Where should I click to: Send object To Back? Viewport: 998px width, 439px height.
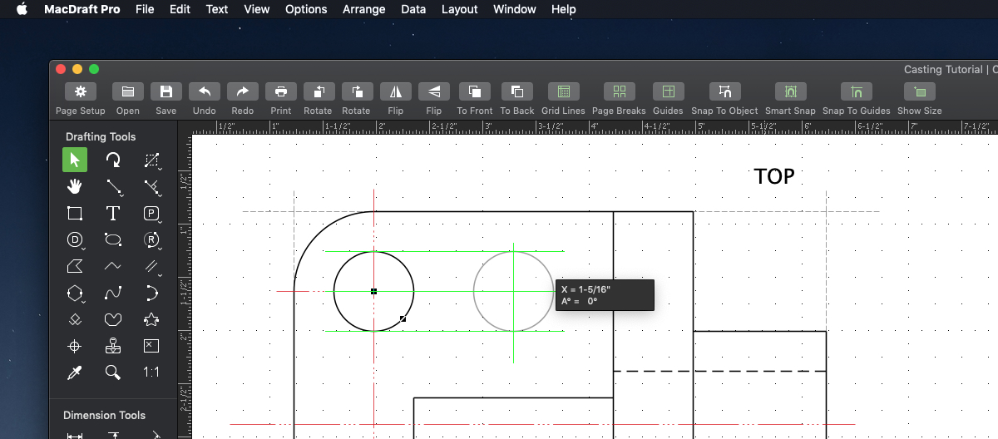[517, 91]
